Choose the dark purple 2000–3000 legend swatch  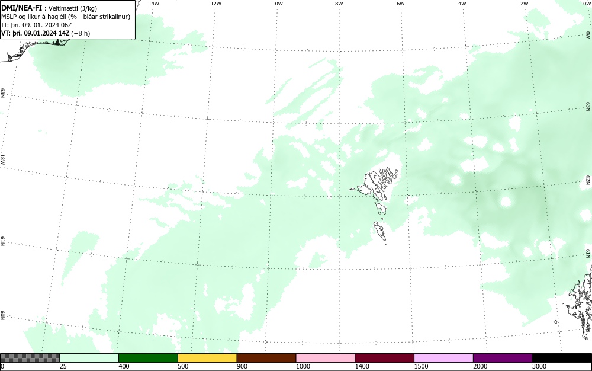(x=503, y=358)
